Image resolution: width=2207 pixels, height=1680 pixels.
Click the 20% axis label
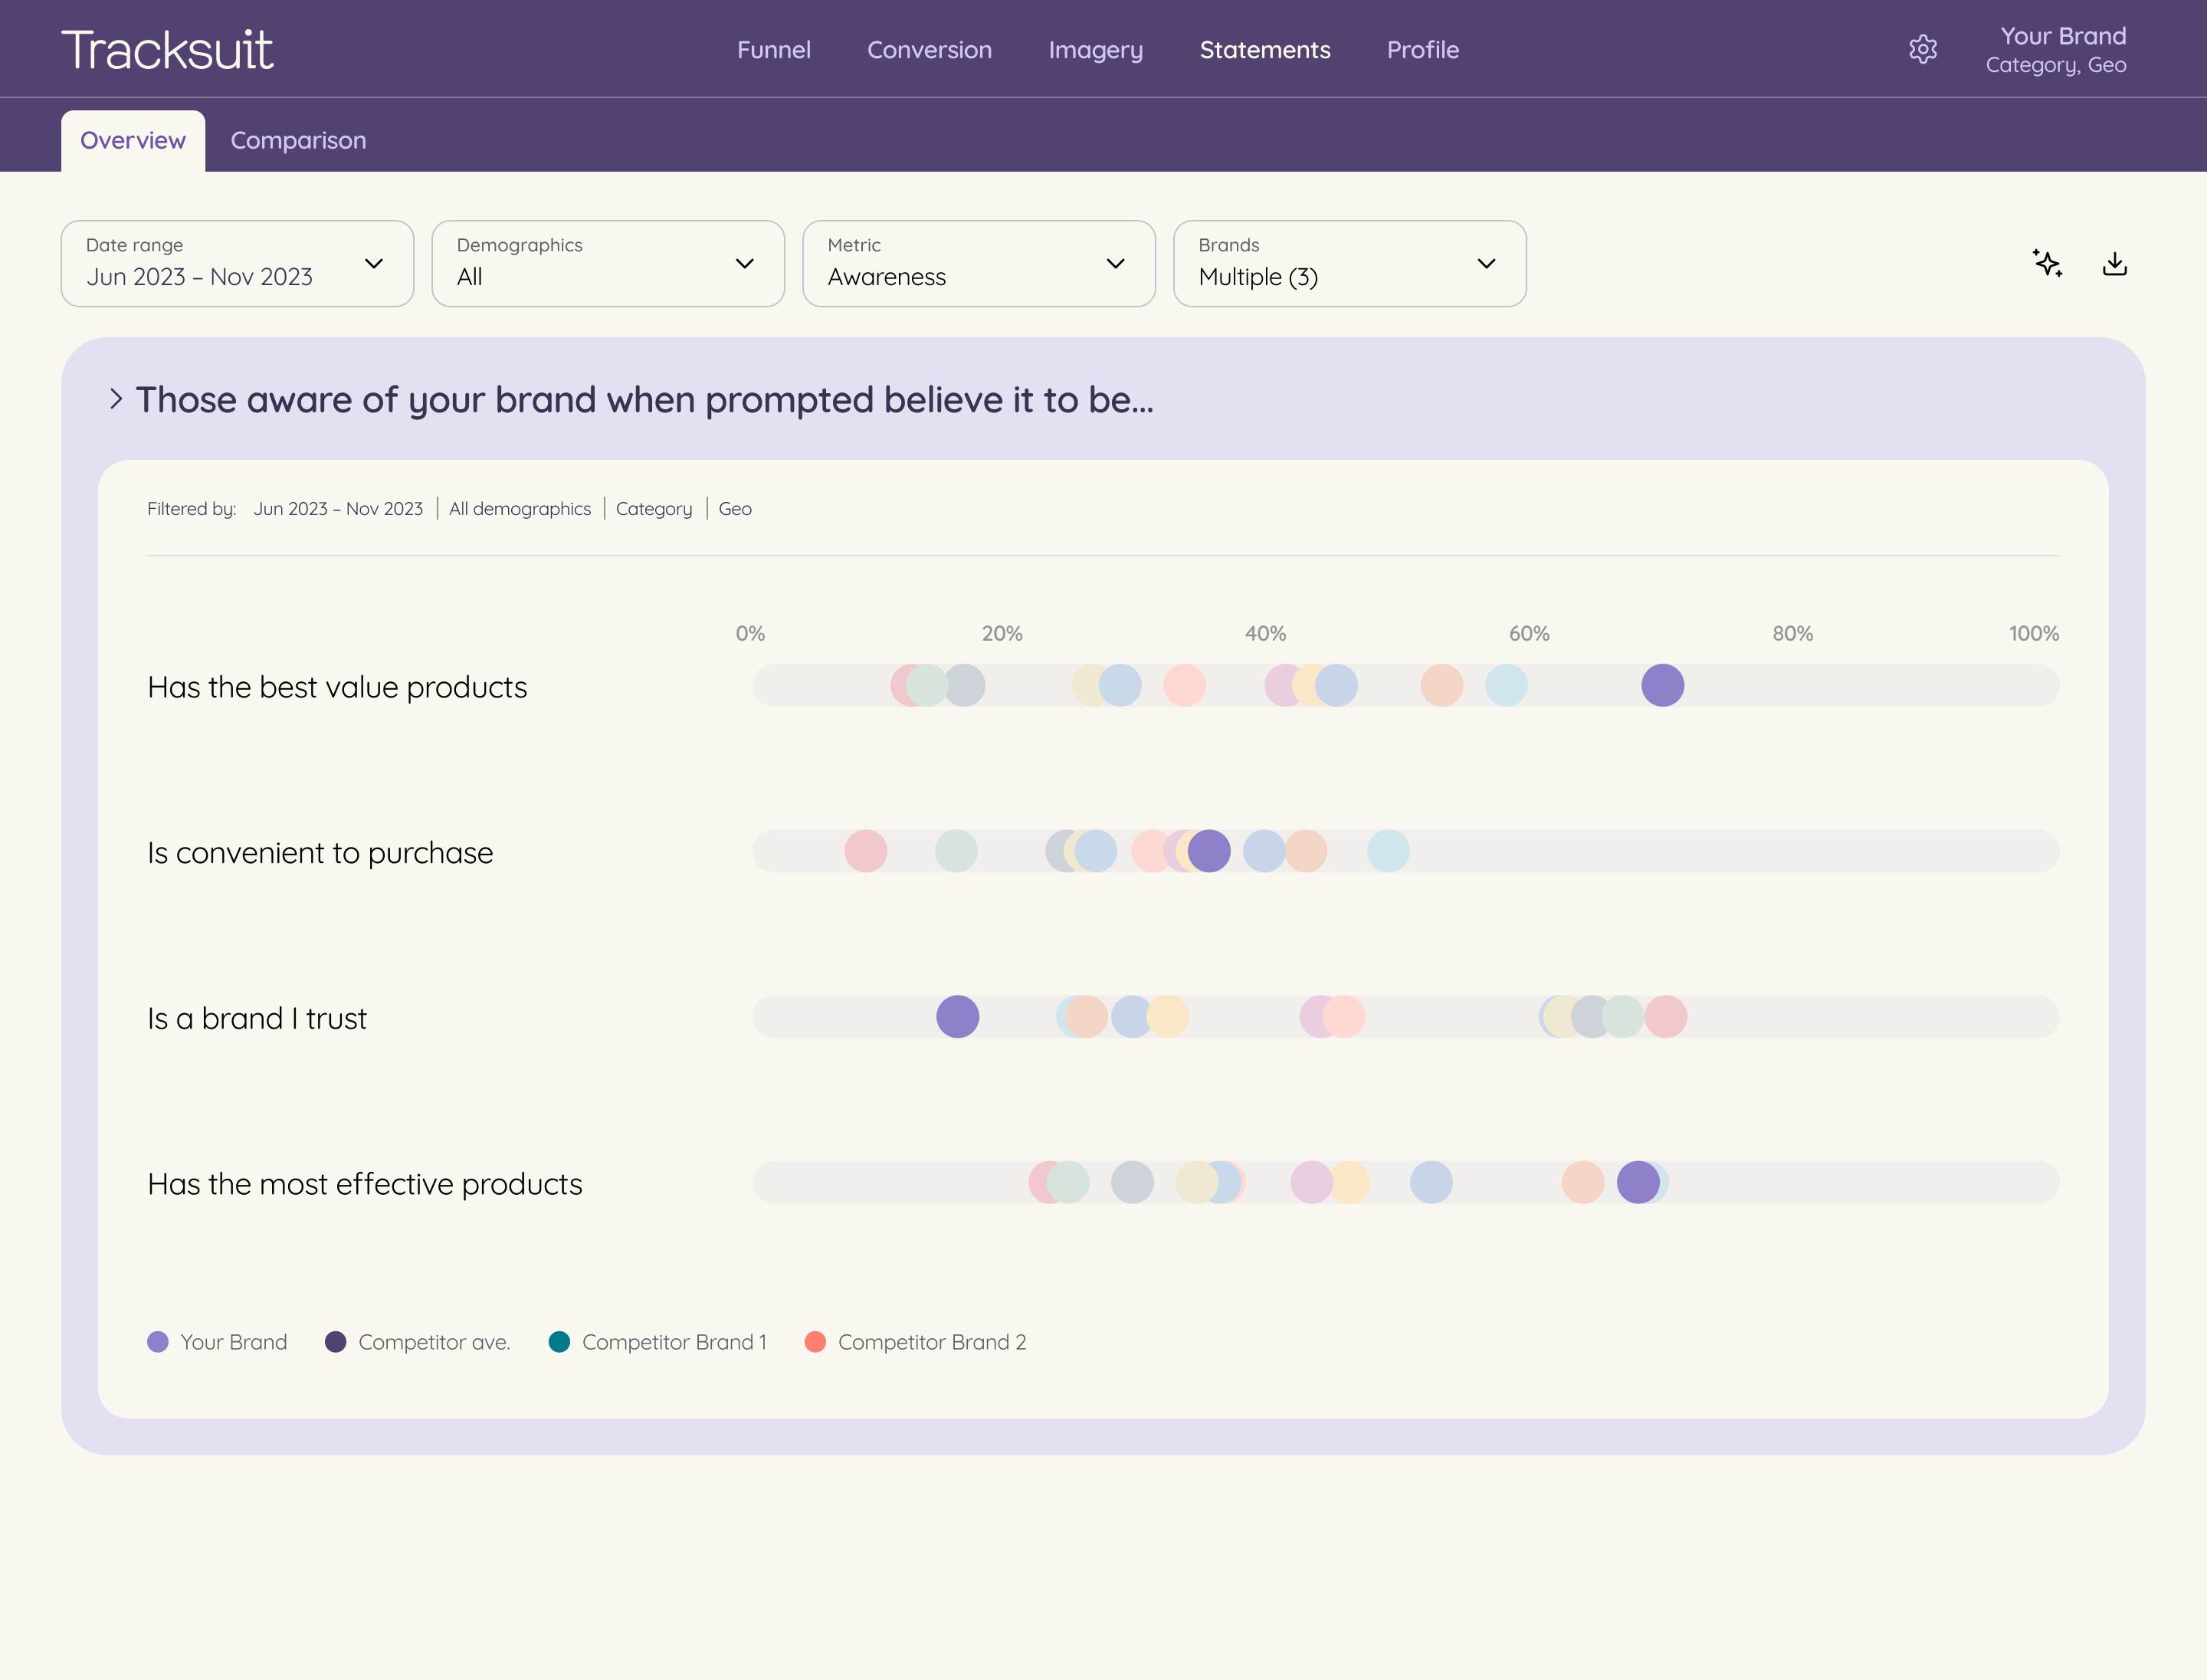click(x=1002, y=633)
